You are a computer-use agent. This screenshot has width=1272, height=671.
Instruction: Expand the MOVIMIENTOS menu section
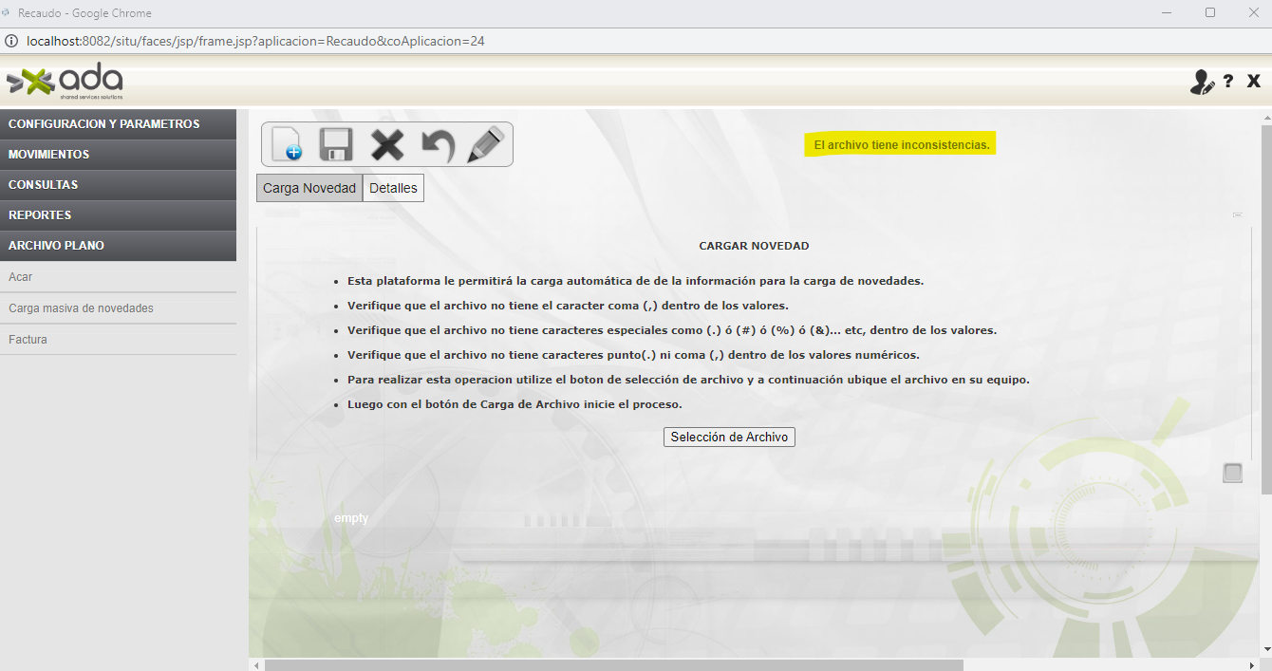pyautogui.click(x=118, y=155)
